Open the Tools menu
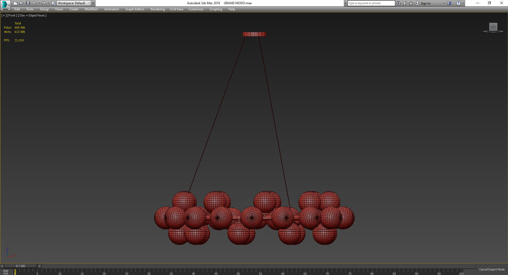This screenshot has height=275, width=508. (30, 9)
